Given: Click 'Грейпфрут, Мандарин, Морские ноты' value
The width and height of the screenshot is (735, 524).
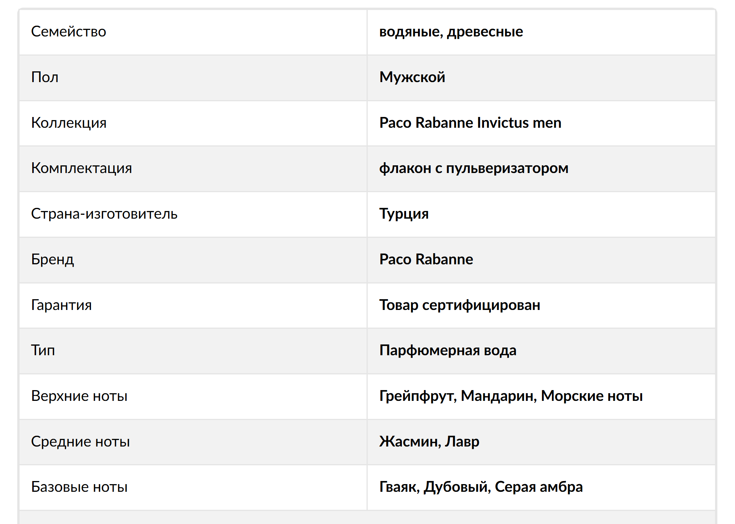Looking at the screenshot, I should pyautogui.click(x=510, y=396).
